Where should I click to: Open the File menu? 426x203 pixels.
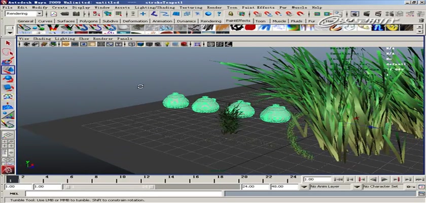pyautogui.click(x=7, y=7)
